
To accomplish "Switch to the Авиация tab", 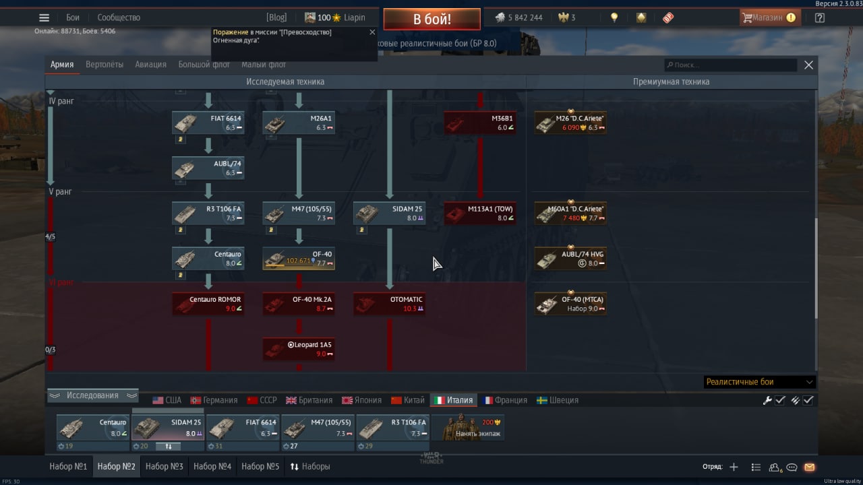I will 150,65.
